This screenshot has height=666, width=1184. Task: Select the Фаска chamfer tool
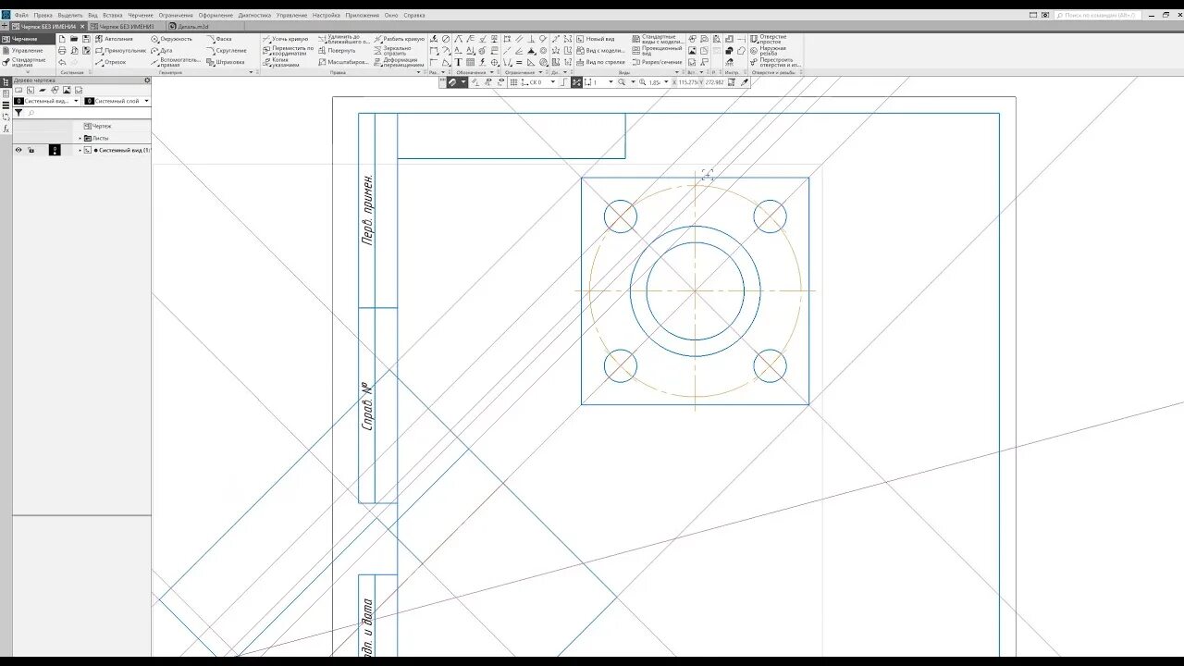click(218, 39)
